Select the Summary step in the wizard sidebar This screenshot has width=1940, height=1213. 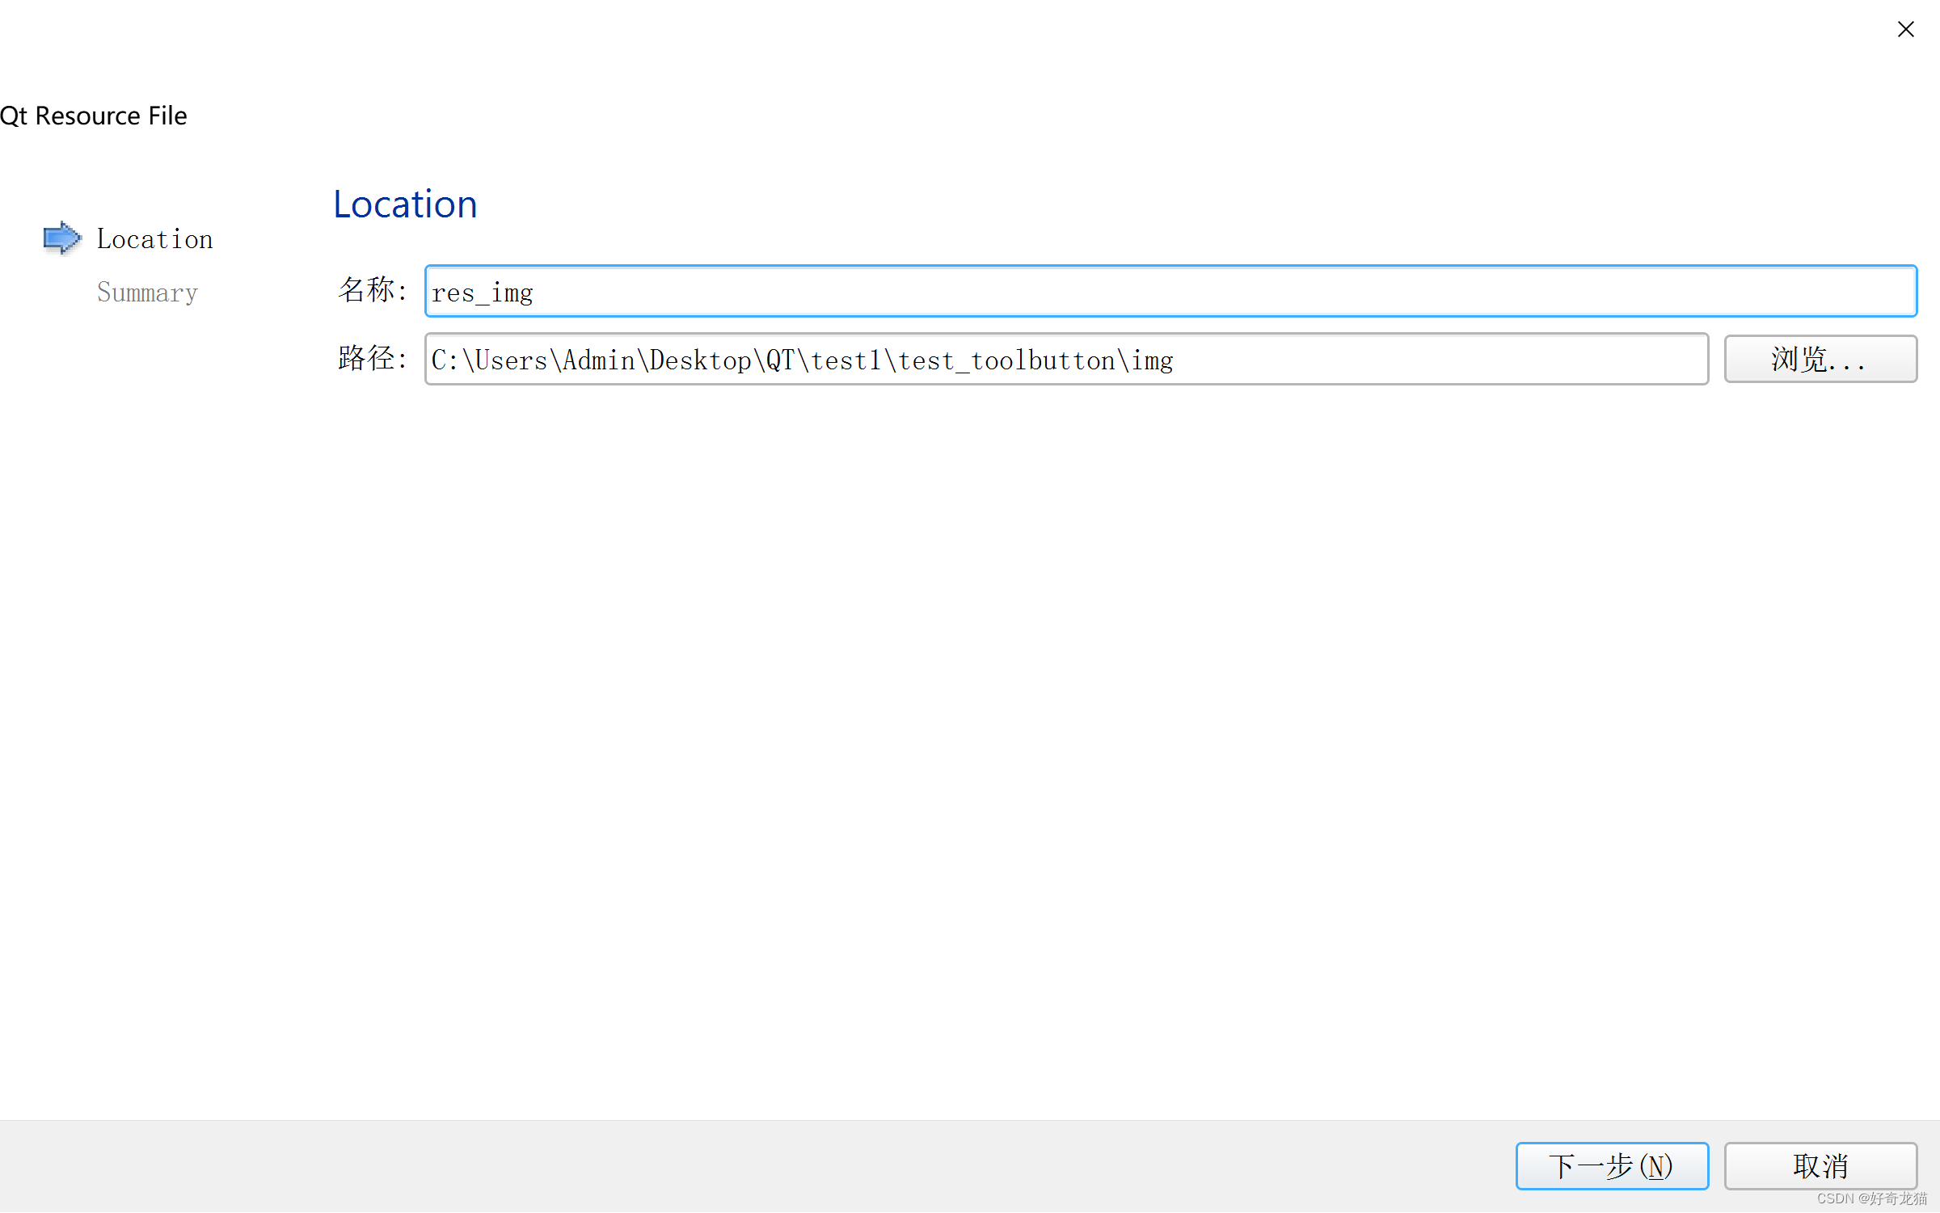[147, 293]
